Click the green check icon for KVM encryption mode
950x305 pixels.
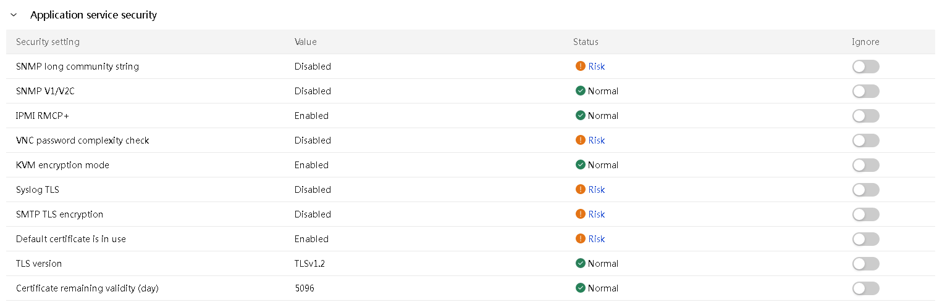580,165
